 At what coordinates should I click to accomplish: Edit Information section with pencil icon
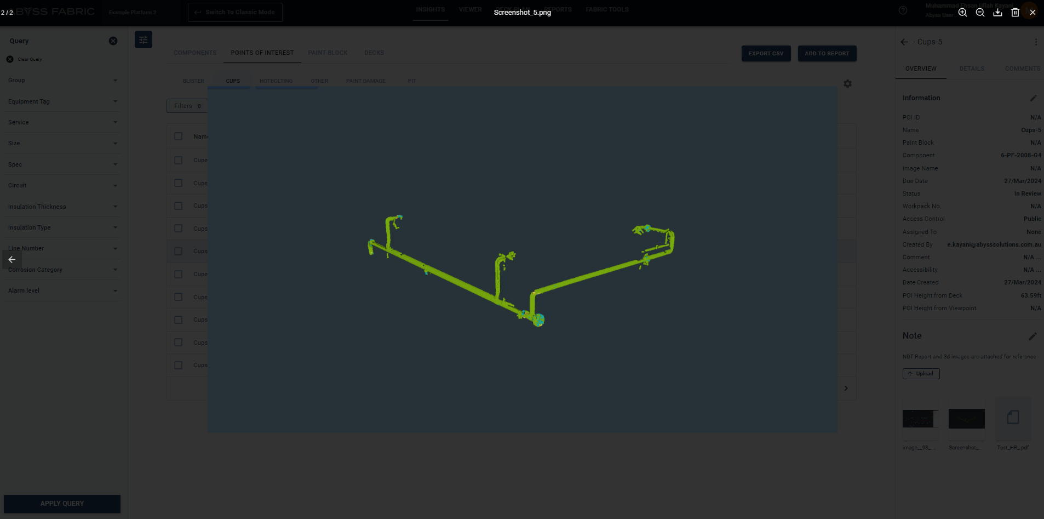pos(1033,98)
